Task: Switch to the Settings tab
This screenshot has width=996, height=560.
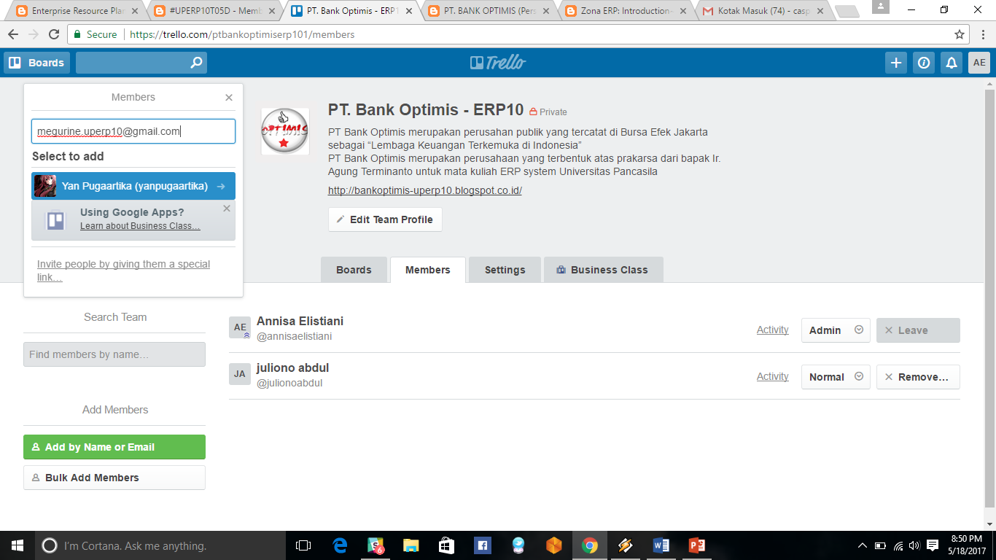Action: coord(505,270)
